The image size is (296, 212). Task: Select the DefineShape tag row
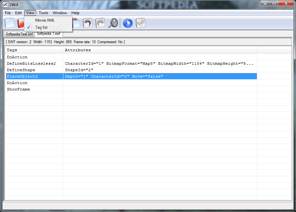pyautogui.click(x=131, y=70)
